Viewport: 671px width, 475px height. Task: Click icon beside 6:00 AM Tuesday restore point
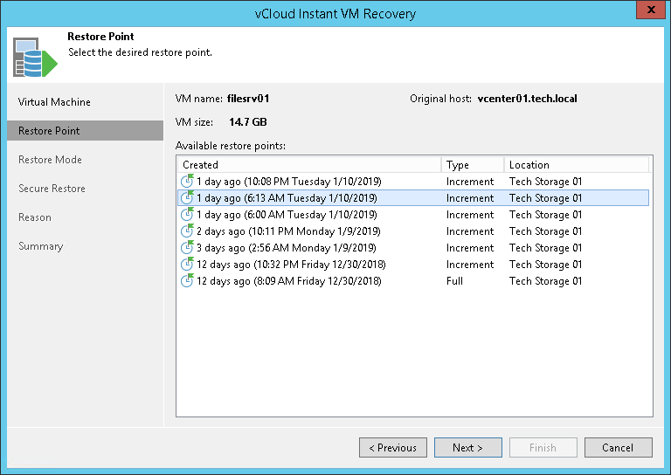click(x=187, y=215)
